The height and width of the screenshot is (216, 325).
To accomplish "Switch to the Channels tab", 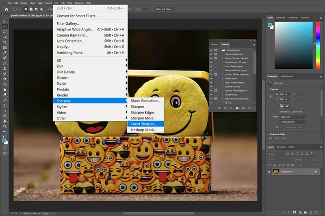I will [x=281, y=147].
